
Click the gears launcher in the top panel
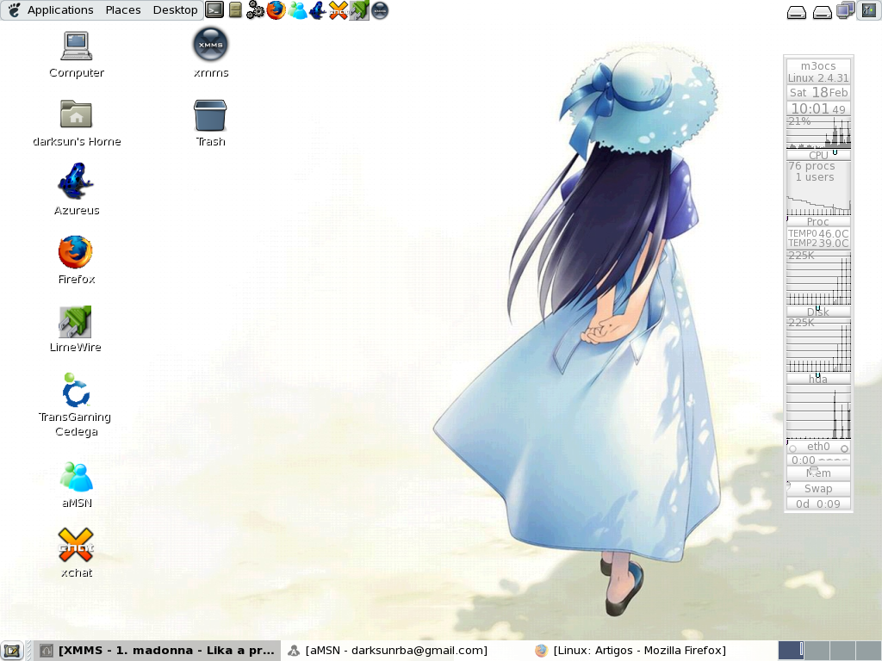255,10
